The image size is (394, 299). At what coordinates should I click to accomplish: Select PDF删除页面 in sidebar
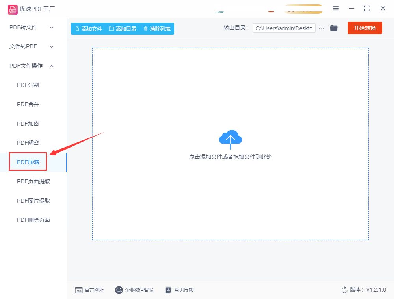tap(33, 220)
